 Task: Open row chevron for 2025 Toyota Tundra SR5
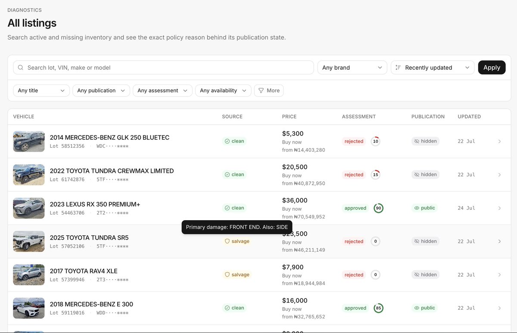[x=499, y=241]
